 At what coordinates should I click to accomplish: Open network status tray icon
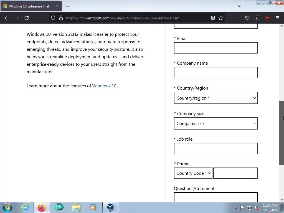coord(249,208)
